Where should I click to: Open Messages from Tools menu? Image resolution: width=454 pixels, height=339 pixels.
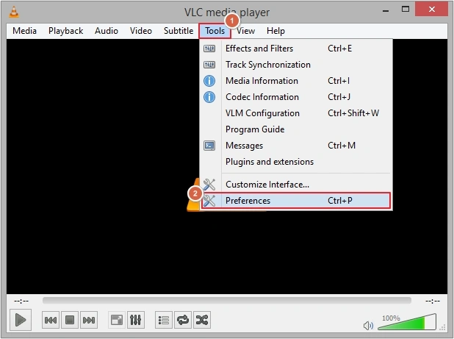click(x=295, y=146)
